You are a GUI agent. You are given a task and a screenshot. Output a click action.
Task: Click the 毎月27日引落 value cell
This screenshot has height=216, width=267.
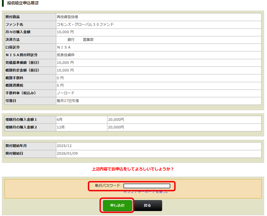point(68,100)
